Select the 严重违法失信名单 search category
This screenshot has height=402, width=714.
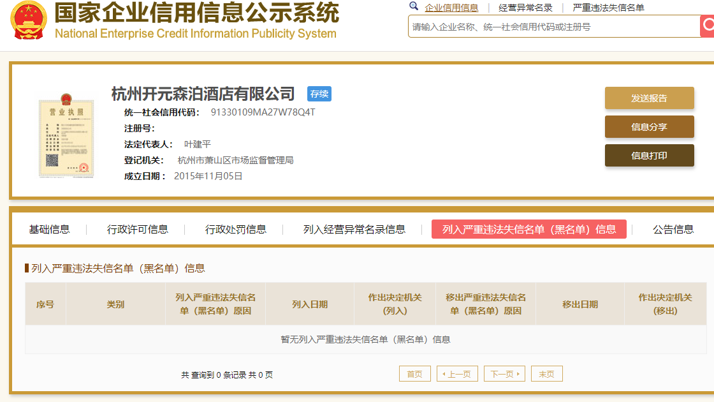(608, 8)
